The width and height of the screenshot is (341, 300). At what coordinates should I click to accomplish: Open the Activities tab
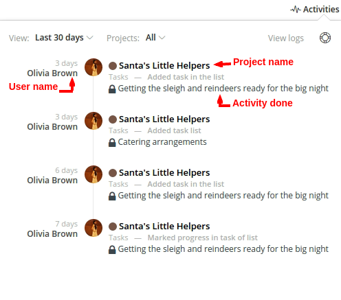point(315,10)
